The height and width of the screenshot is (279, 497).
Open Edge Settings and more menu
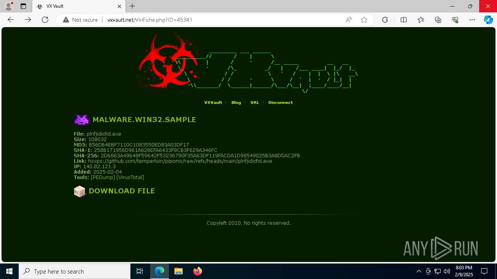pyautogui.click(x=472, y=20)
